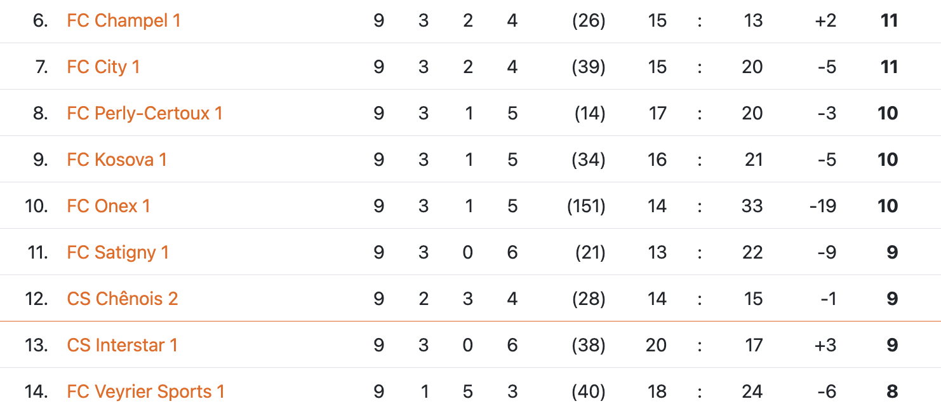Open the FC Champel 1 team link
Image resolution: width=941 pixels, height=413 pixels.
click(x=124, y=20)
